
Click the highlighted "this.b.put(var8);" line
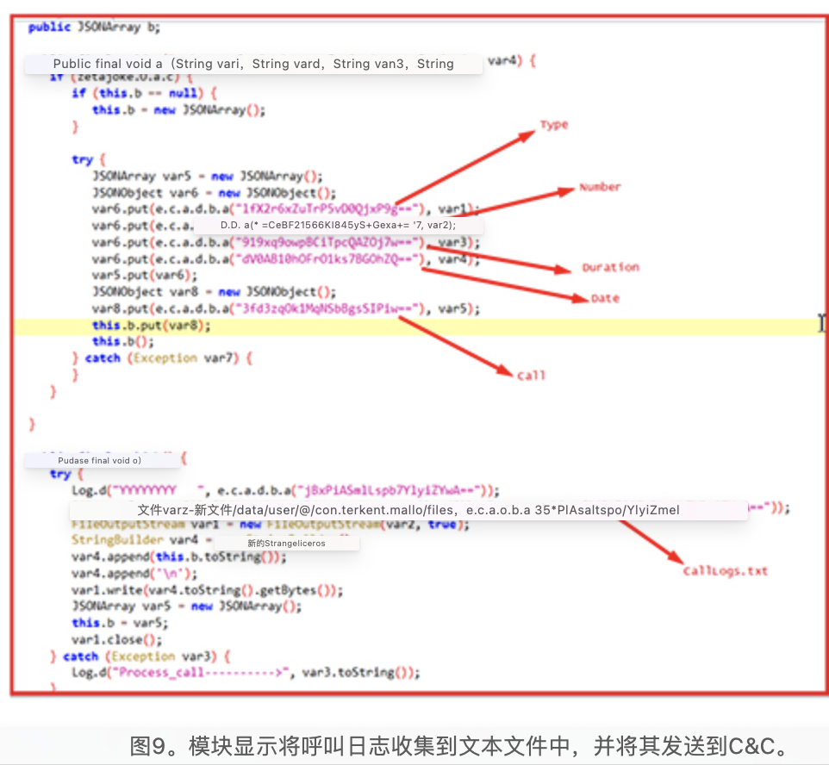coord(151,326)
